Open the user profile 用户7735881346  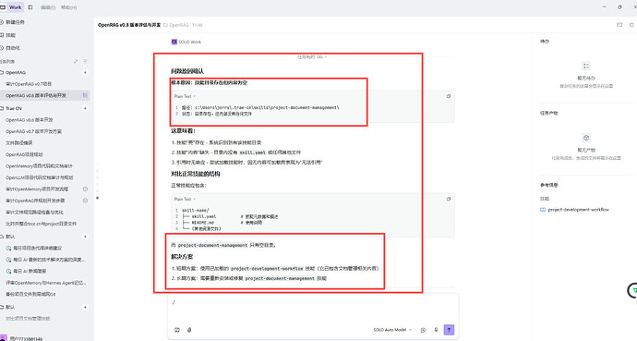coord(26,338)
